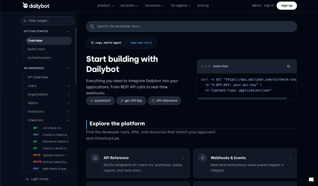Open DELETE Archive check-in endpoint
Screen dimensions: 318x186
(51, 162)
